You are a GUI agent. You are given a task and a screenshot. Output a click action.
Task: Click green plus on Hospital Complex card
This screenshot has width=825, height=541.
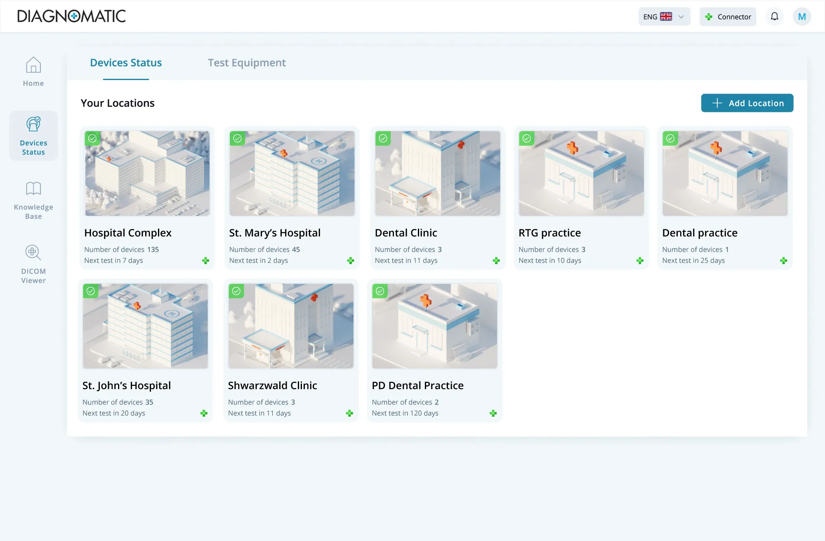[x=205, y=260]
